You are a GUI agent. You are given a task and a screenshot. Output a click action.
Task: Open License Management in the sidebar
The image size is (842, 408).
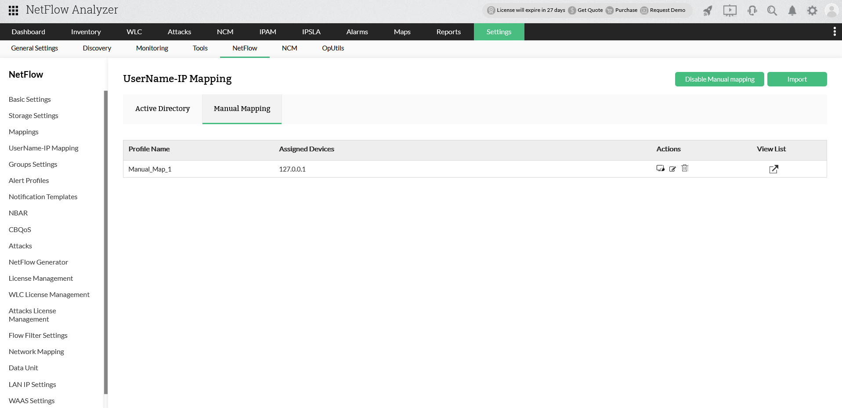click(x=41, y=279)
